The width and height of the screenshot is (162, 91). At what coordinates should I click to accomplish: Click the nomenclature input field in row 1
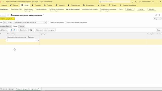pos(21,40)
